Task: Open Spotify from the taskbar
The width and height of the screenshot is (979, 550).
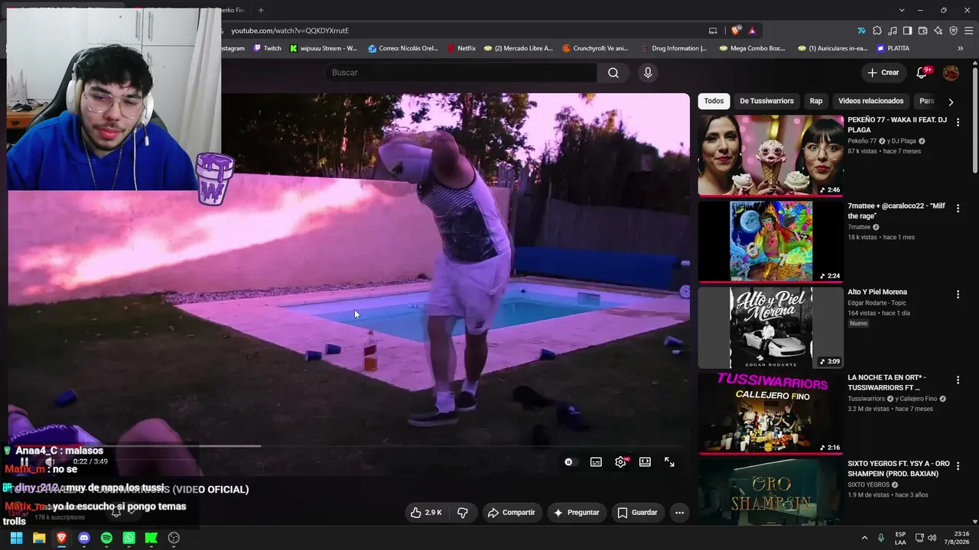Action: tap(106, 538)
